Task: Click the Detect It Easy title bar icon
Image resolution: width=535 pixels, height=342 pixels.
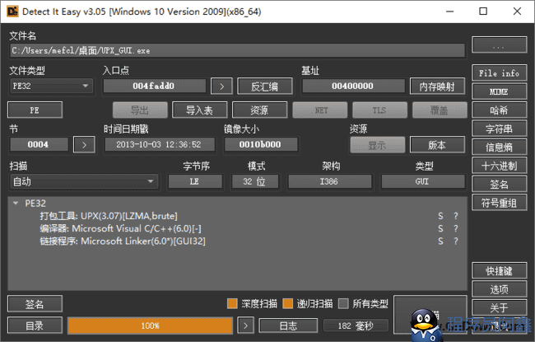Action: click(x=12, y=12)
